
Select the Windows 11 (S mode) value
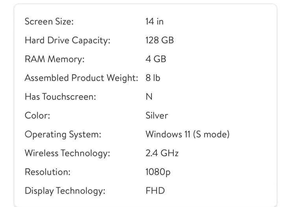point(188,135)
